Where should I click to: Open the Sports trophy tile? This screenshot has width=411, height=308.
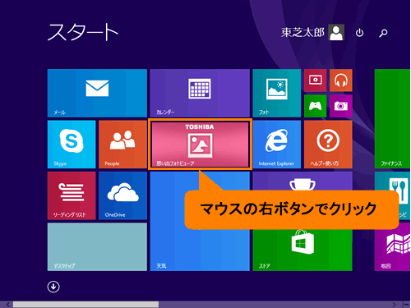302,181
